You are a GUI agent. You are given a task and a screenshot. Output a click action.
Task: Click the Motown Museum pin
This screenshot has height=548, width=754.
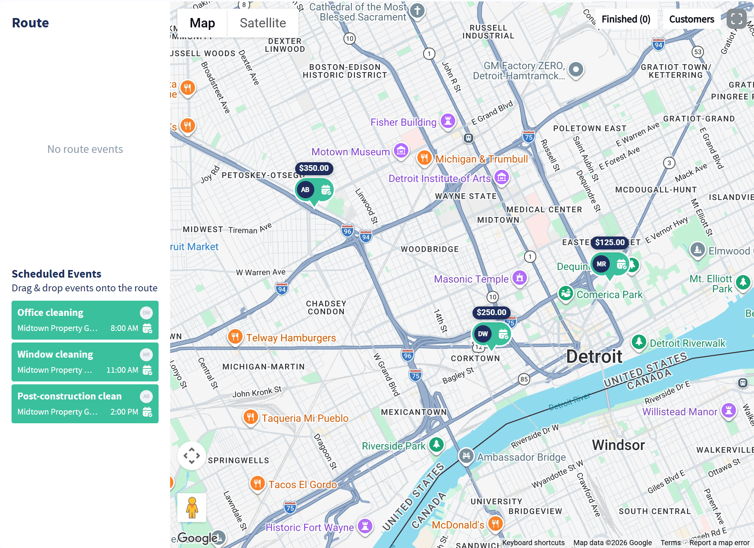coord(401,151)
